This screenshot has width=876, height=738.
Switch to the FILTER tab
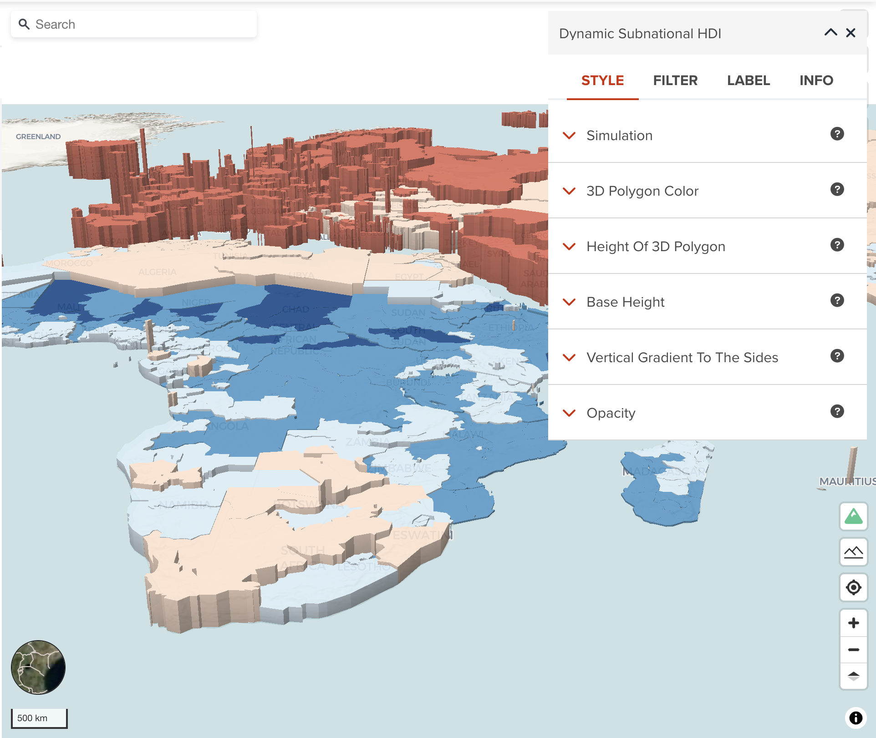click(675, 80)
